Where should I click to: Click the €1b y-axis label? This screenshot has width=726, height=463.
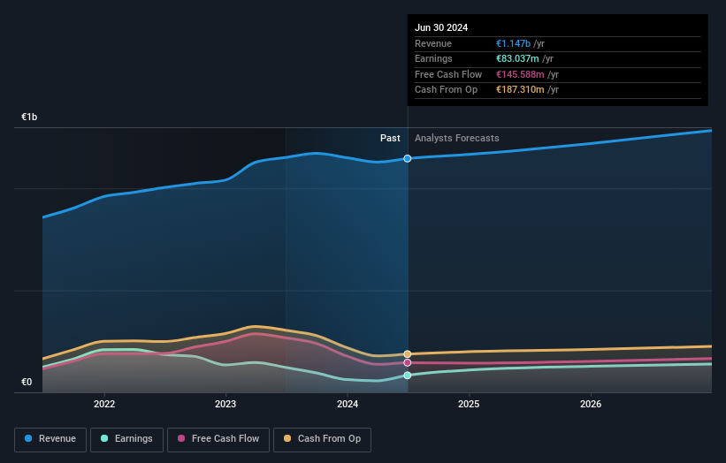tap(29, 117)
